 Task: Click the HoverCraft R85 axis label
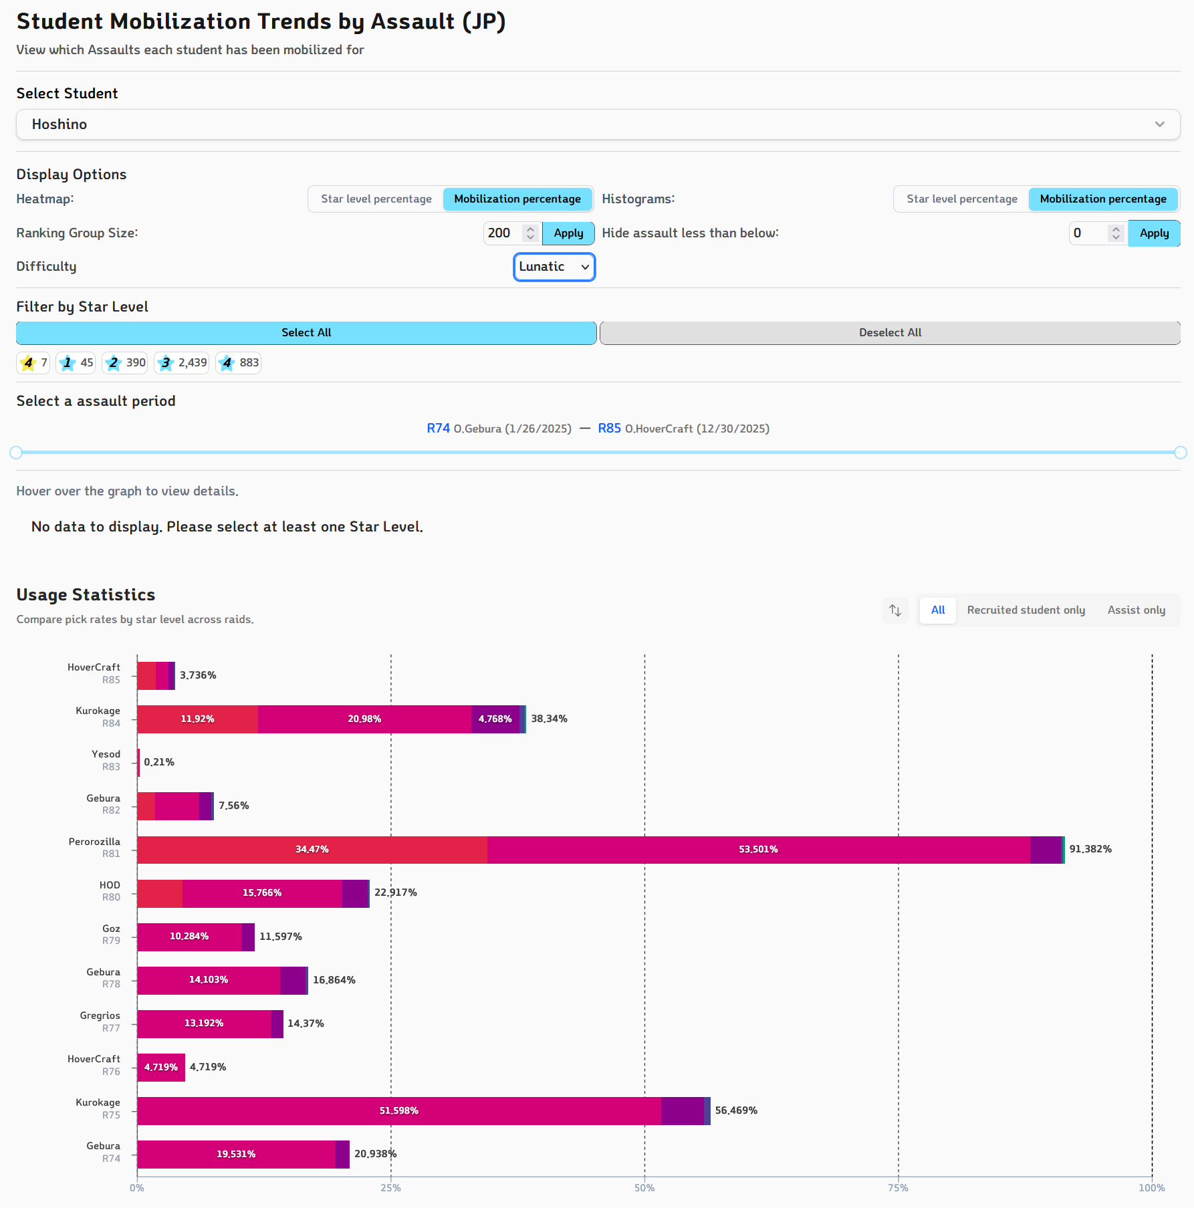94,673
